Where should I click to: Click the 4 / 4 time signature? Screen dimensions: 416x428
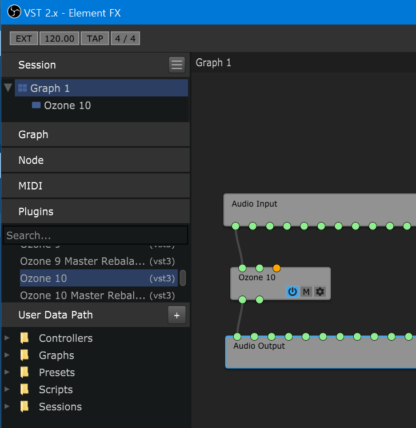[x=125, y=38]
